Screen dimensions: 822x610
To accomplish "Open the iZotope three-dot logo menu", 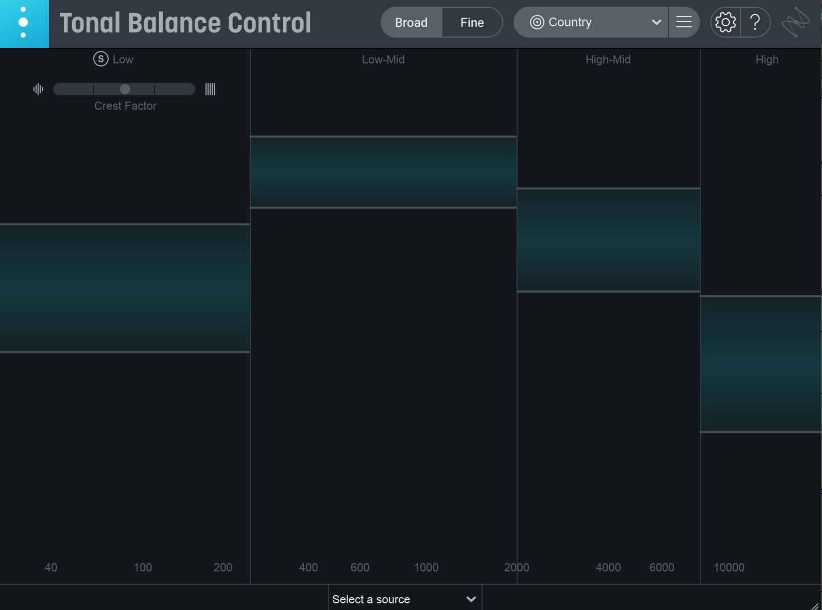I will click(24, 23).
